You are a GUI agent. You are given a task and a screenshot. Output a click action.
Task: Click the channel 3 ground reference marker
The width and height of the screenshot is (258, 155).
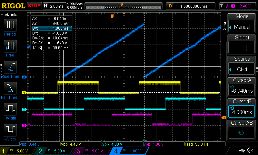click(x=25, y=126)
